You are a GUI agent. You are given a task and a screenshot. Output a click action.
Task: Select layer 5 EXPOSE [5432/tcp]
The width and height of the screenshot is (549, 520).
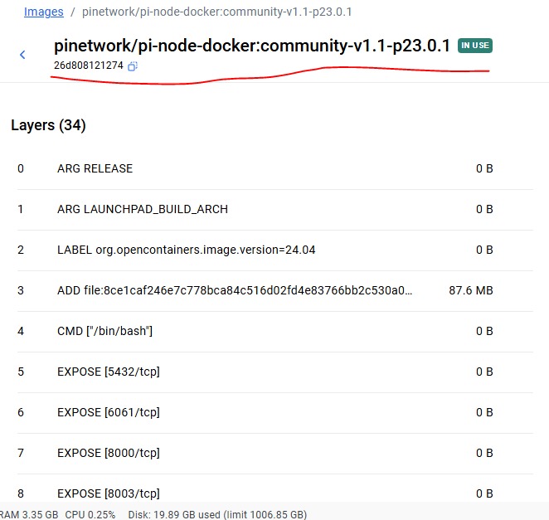click(274, 372)
